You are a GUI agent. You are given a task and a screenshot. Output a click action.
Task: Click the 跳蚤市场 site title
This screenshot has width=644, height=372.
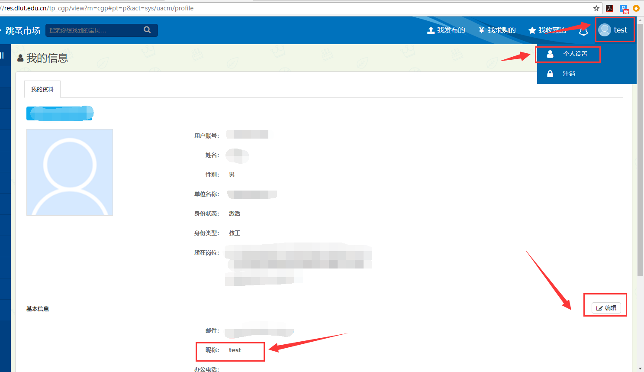23,31
